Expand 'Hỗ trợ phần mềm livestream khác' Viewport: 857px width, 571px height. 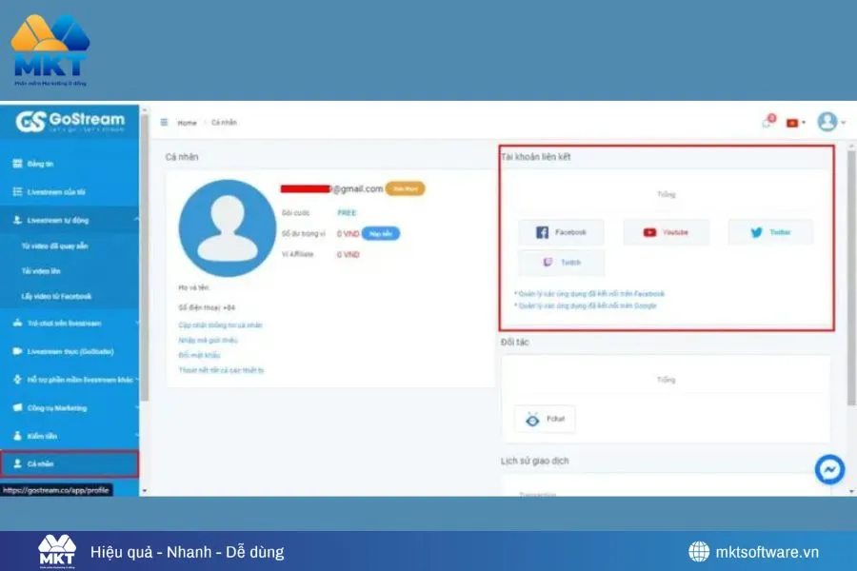[76, 380]
